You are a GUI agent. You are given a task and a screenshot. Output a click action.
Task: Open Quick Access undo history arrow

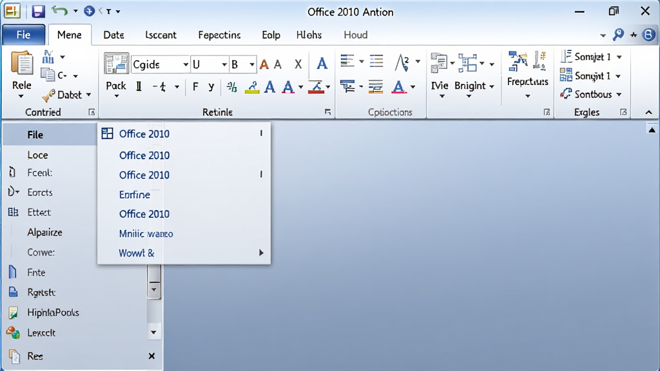click(75, 11)
